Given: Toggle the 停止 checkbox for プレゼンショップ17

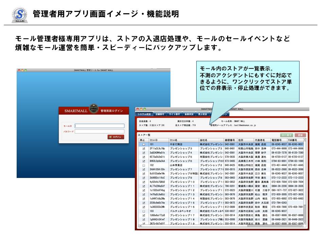Looking at the screenshot, I should 144,215.
